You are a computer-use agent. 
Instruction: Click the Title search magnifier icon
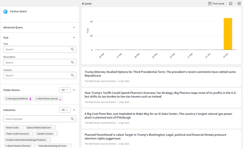73,50
